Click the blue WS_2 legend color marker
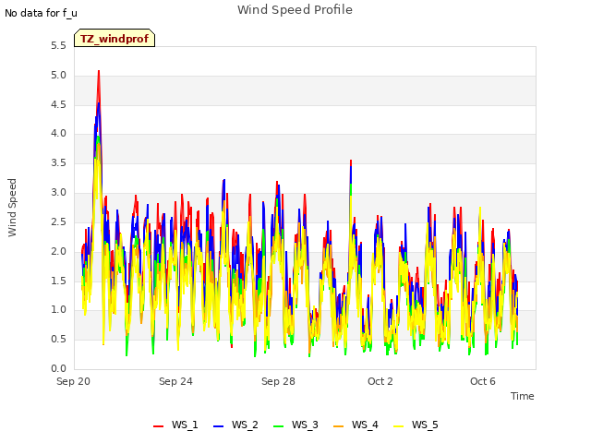This screenshot has width=591, height=443. [218, 426]
